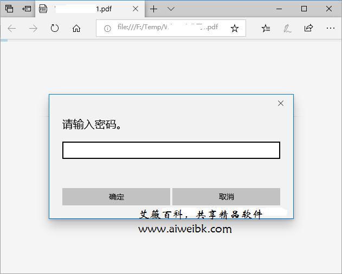Screen dimensions: 342x274
Task: Open the Favorites hub icon
Action: [x=266, y=28]
